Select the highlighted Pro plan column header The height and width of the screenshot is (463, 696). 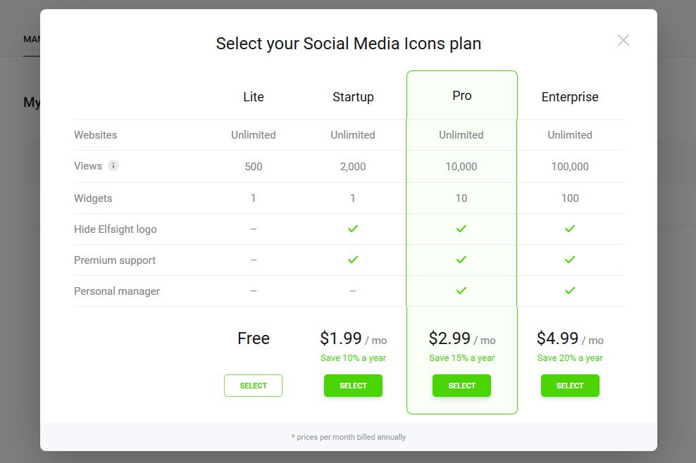[461, 96]
